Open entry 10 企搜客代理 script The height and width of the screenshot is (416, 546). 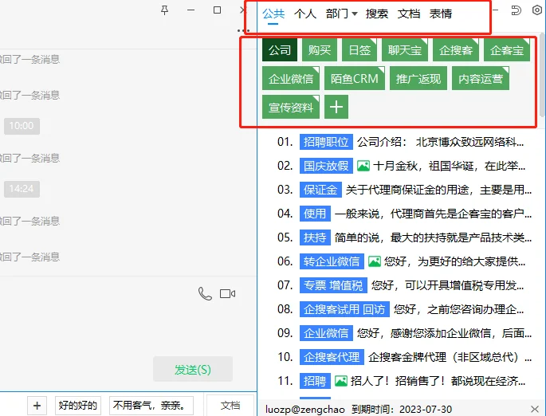405,357
